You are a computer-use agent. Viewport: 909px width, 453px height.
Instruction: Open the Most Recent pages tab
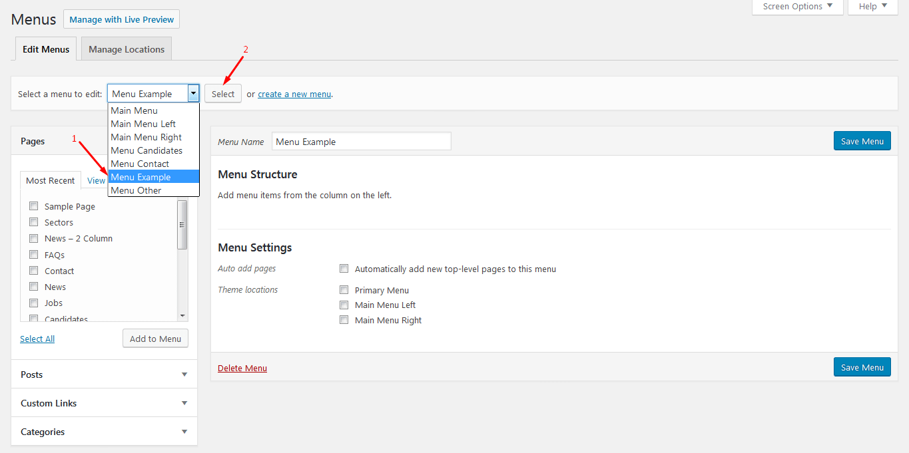(x=51, y=180)
